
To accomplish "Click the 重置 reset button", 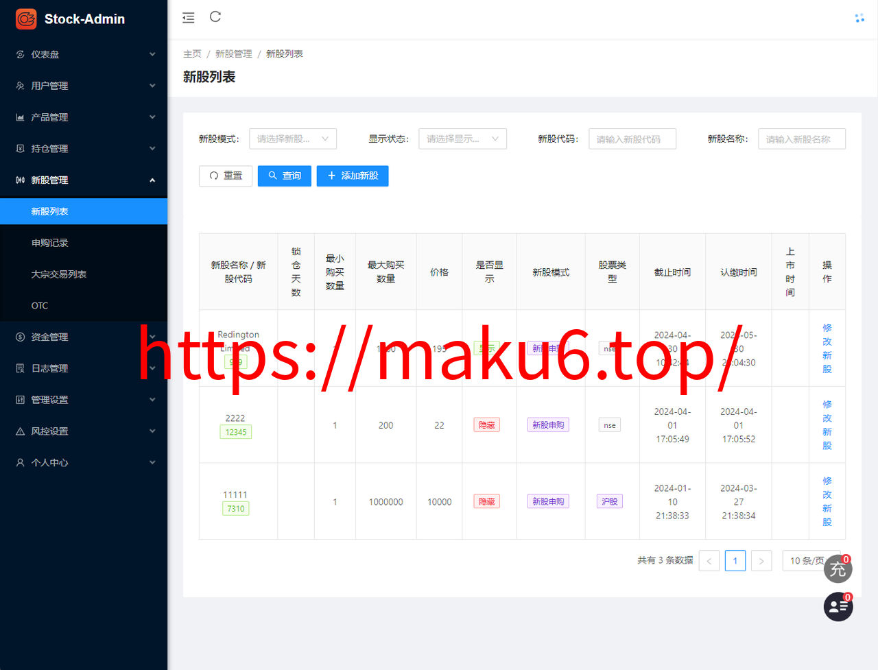I will pyautogui.click(x=226, y=176).
